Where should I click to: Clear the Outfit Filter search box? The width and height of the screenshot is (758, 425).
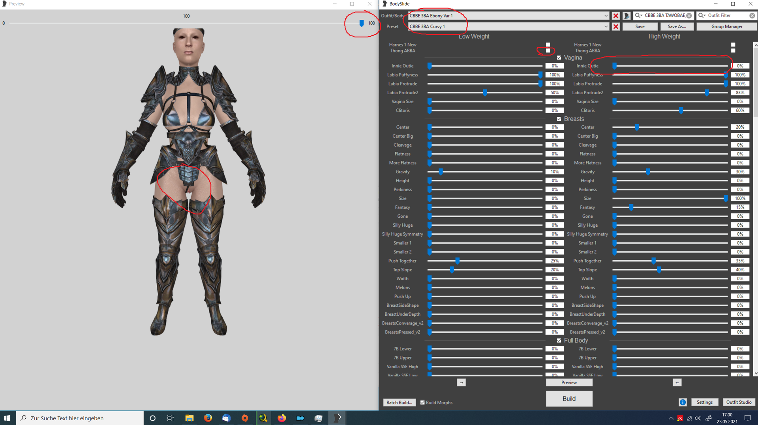point(752,15)
